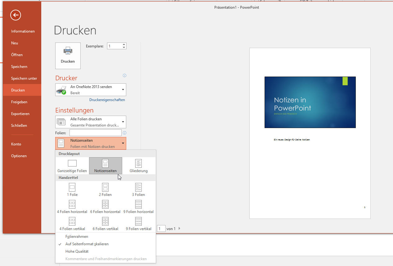Choose 9 Folien horizontal handout
The height and width of the screenshot is (266, 393).
[139, 207]
